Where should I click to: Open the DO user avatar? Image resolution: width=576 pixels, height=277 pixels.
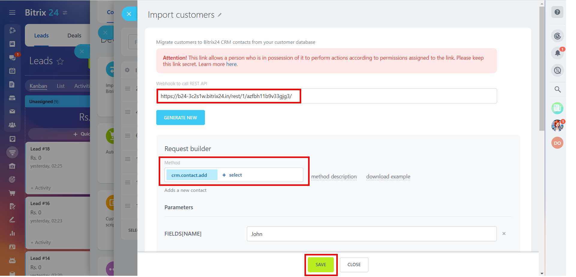[557, 143]
